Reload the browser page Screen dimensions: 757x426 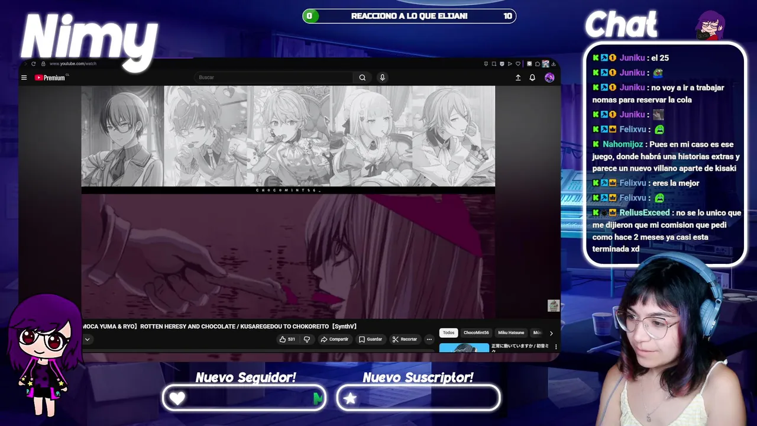click(x=34, y=63)
